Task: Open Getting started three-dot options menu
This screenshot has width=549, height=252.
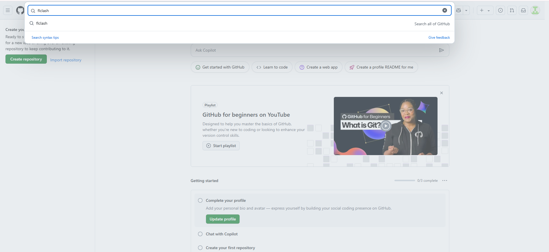Action: (x=445, y=181)
